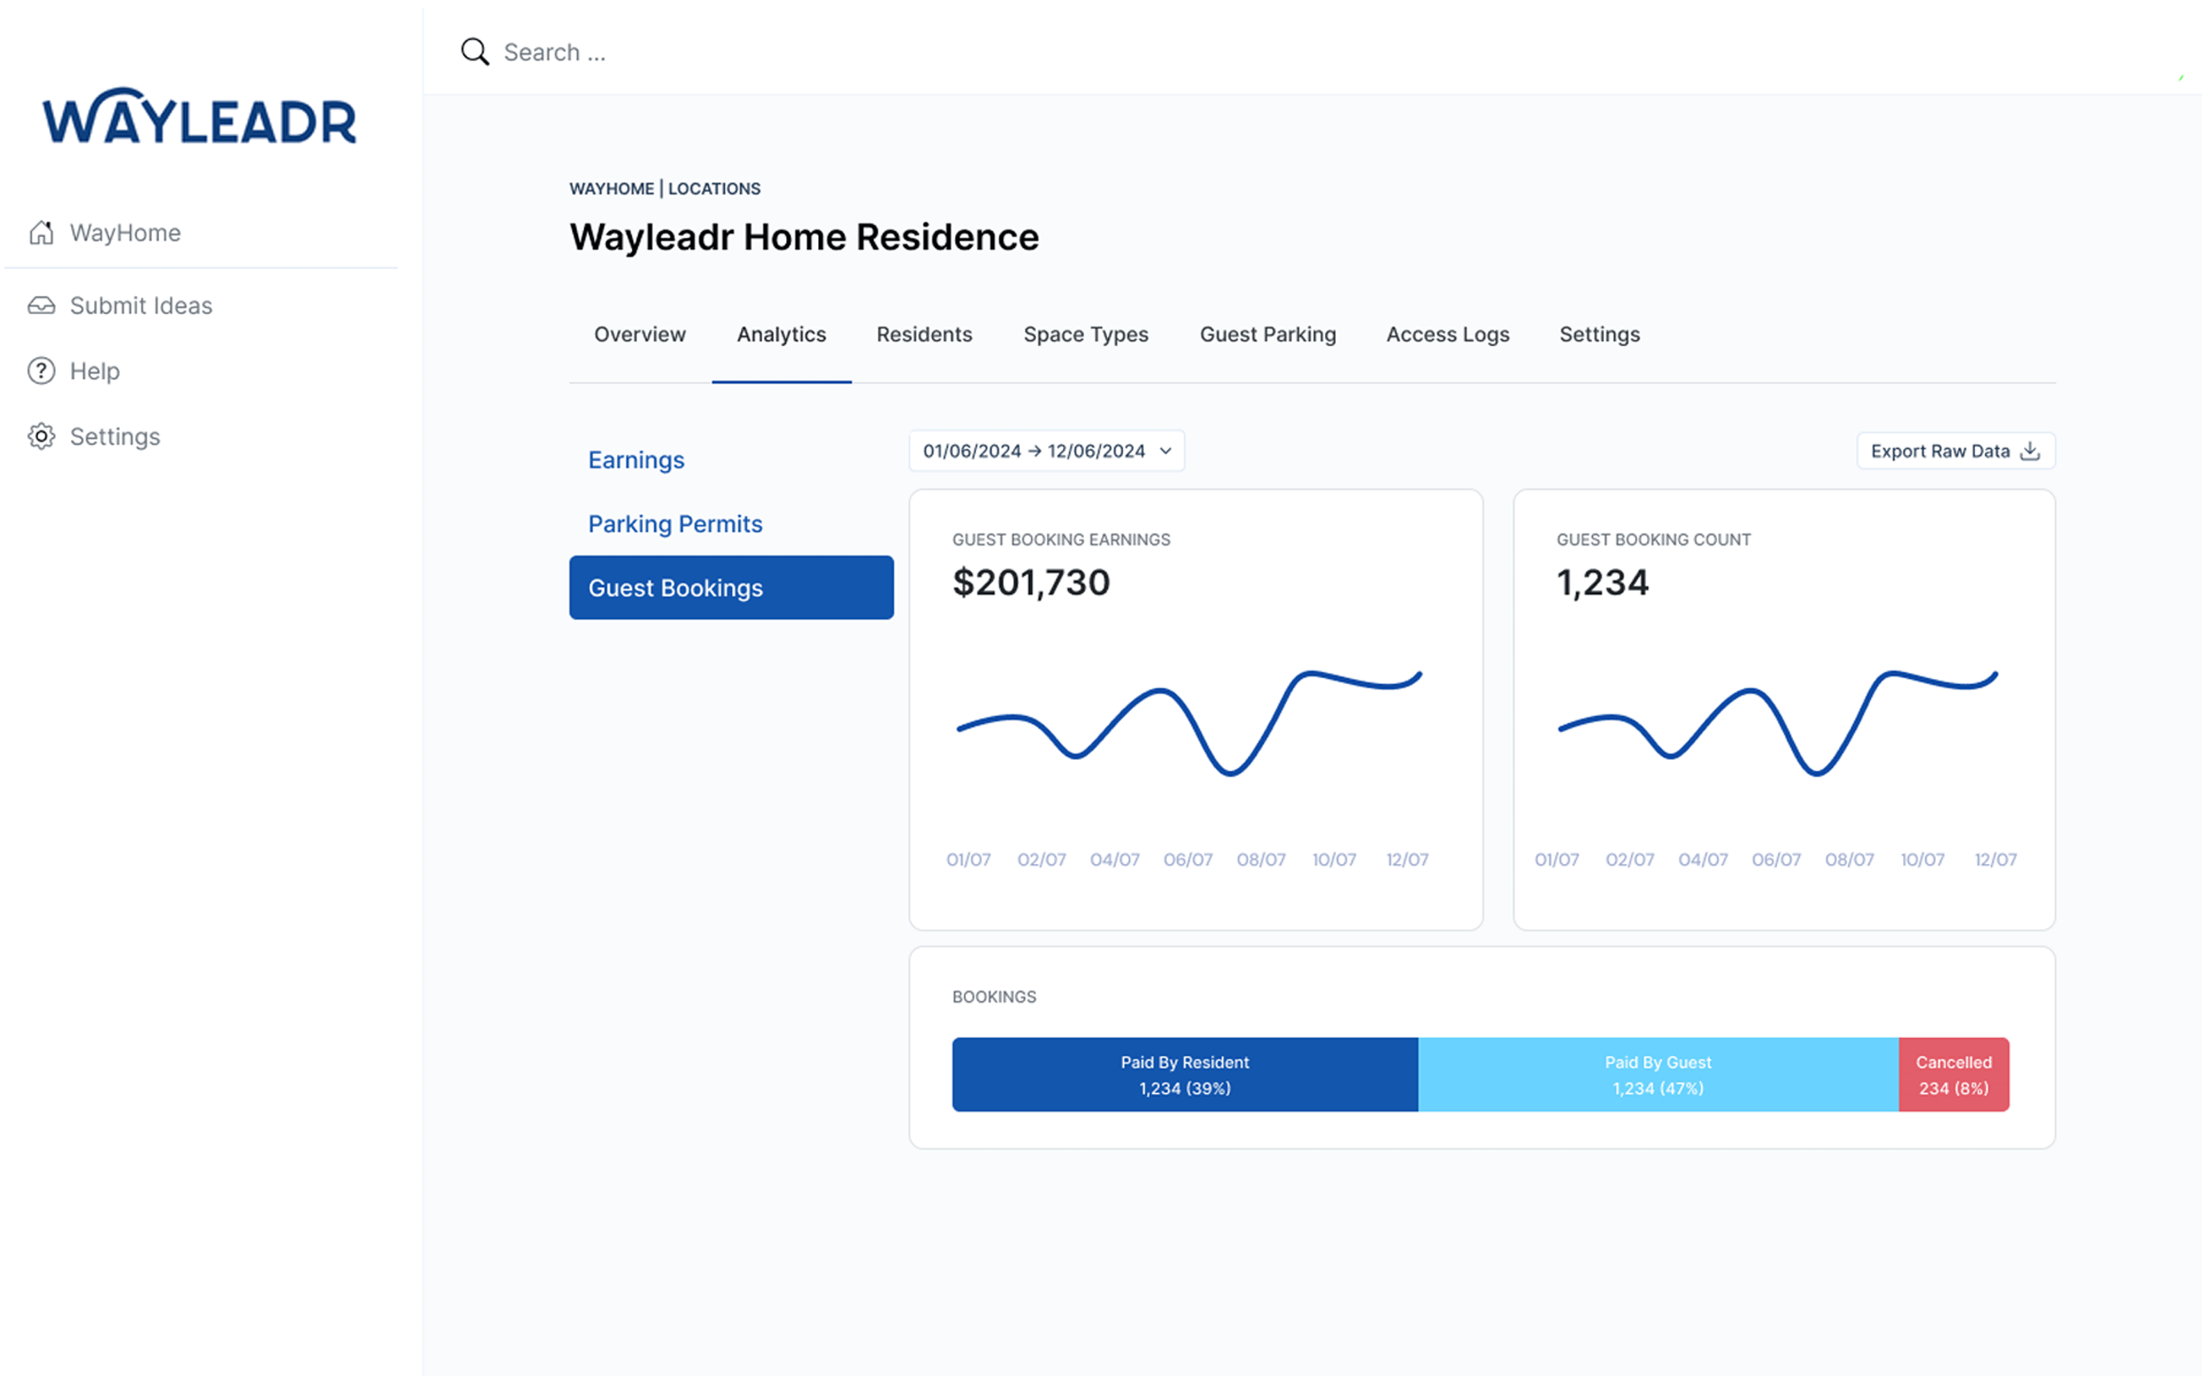Click WAYHOME breadcrumb link
The image size is (2202, 1376).
612,190
